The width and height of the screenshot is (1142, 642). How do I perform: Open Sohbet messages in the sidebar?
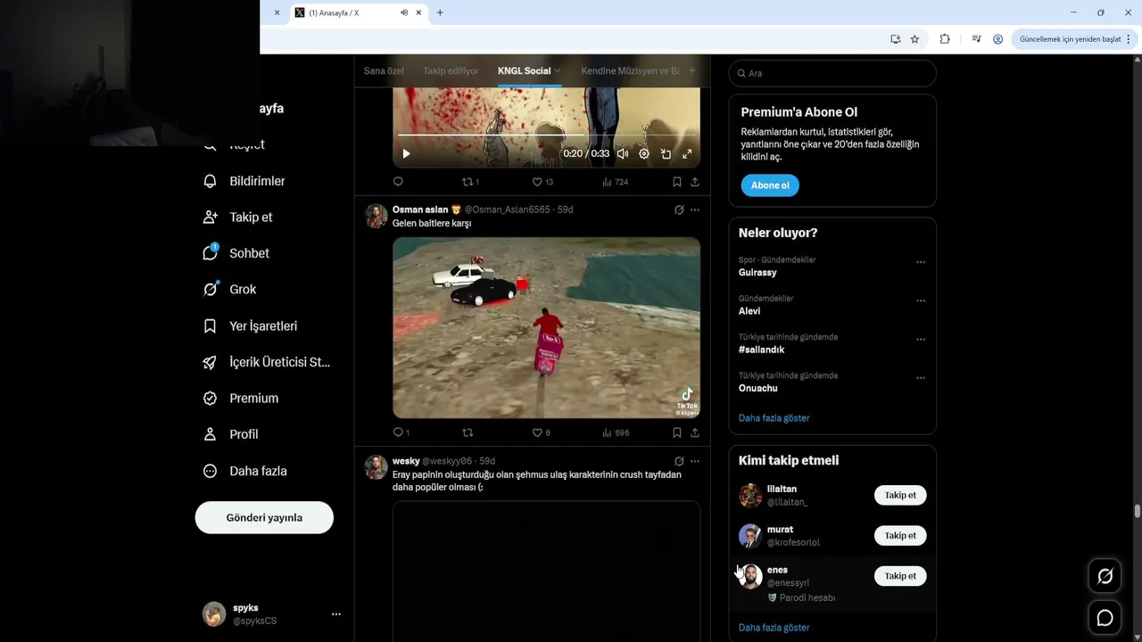[236, 253]
